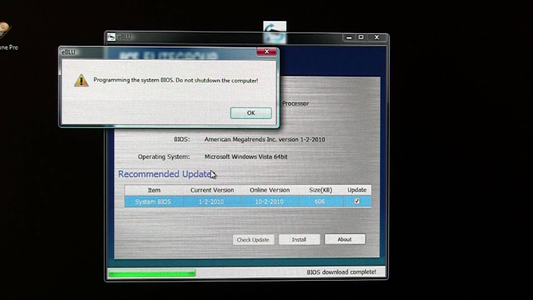The height and width of the screenshot is (300, 533).
Task: Click Microsoft Windows Vista 64bit text
Action: pos(246,157)
